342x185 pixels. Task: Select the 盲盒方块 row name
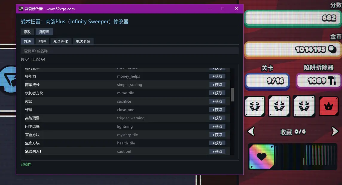coord(32,135)
